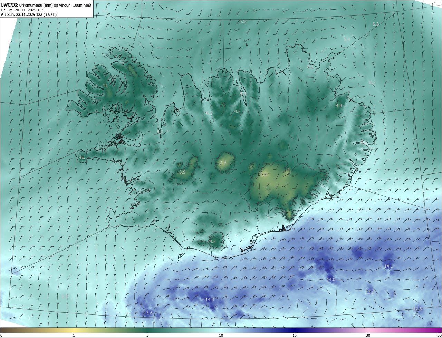Click the 4.5 value in the northern highlands

(x=238, y=112)
